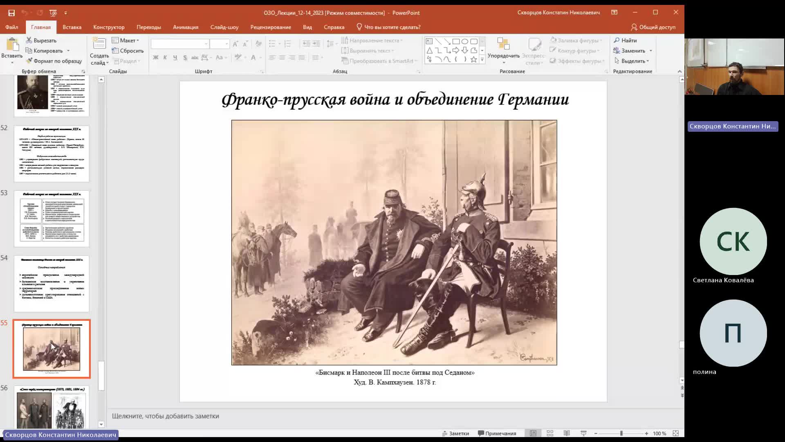Toggle Notes (Заметки) pane in status bar

(x=455, y=433)
